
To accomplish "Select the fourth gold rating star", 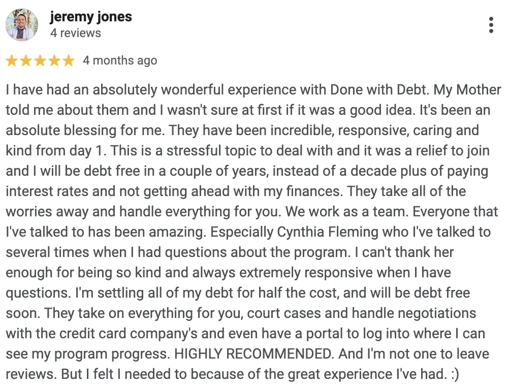I will click(x=54, y=60).
